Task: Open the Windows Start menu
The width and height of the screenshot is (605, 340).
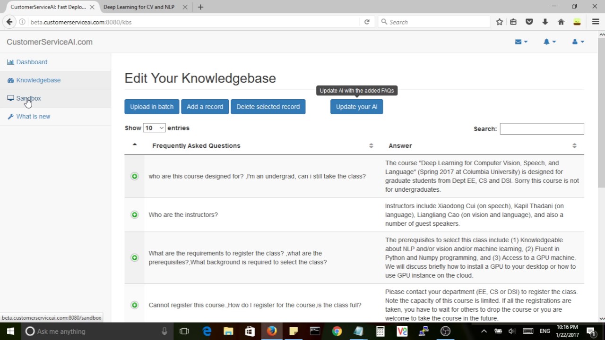Action: point(10,331)
